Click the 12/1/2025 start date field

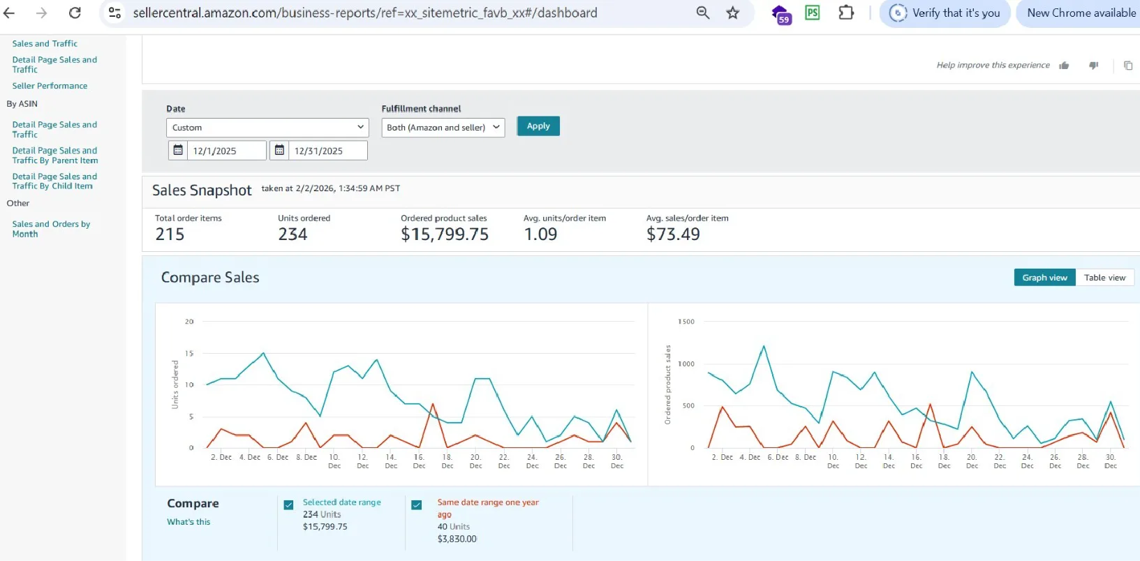click(227, 151)
